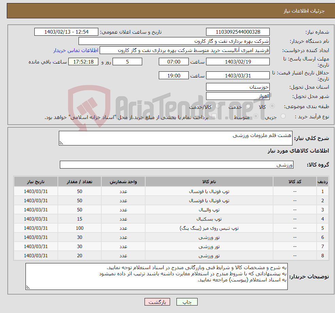Click the response deadline time 07:00
This screenshot has height=313, width=335.
click(174, 62)
